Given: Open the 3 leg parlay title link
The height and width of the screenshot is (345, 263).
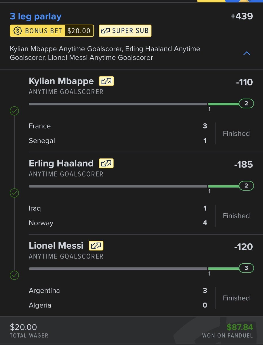Looking at the screenshot, I should click(x=36, y=16).
